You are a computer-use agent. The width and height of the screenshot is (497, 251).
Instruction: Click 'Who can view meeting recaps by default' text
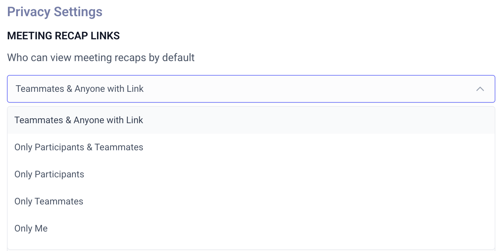click(x=101, y=57)
